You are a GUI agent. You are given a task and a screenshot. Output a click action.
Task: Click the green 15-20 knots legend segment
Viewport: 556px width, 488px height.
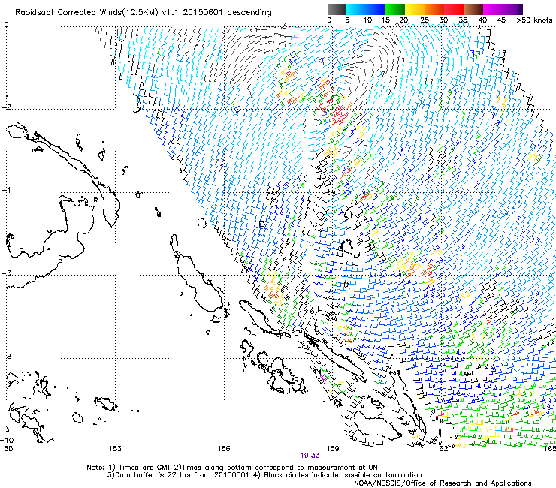pyautogui.click(x=395, y=9)
